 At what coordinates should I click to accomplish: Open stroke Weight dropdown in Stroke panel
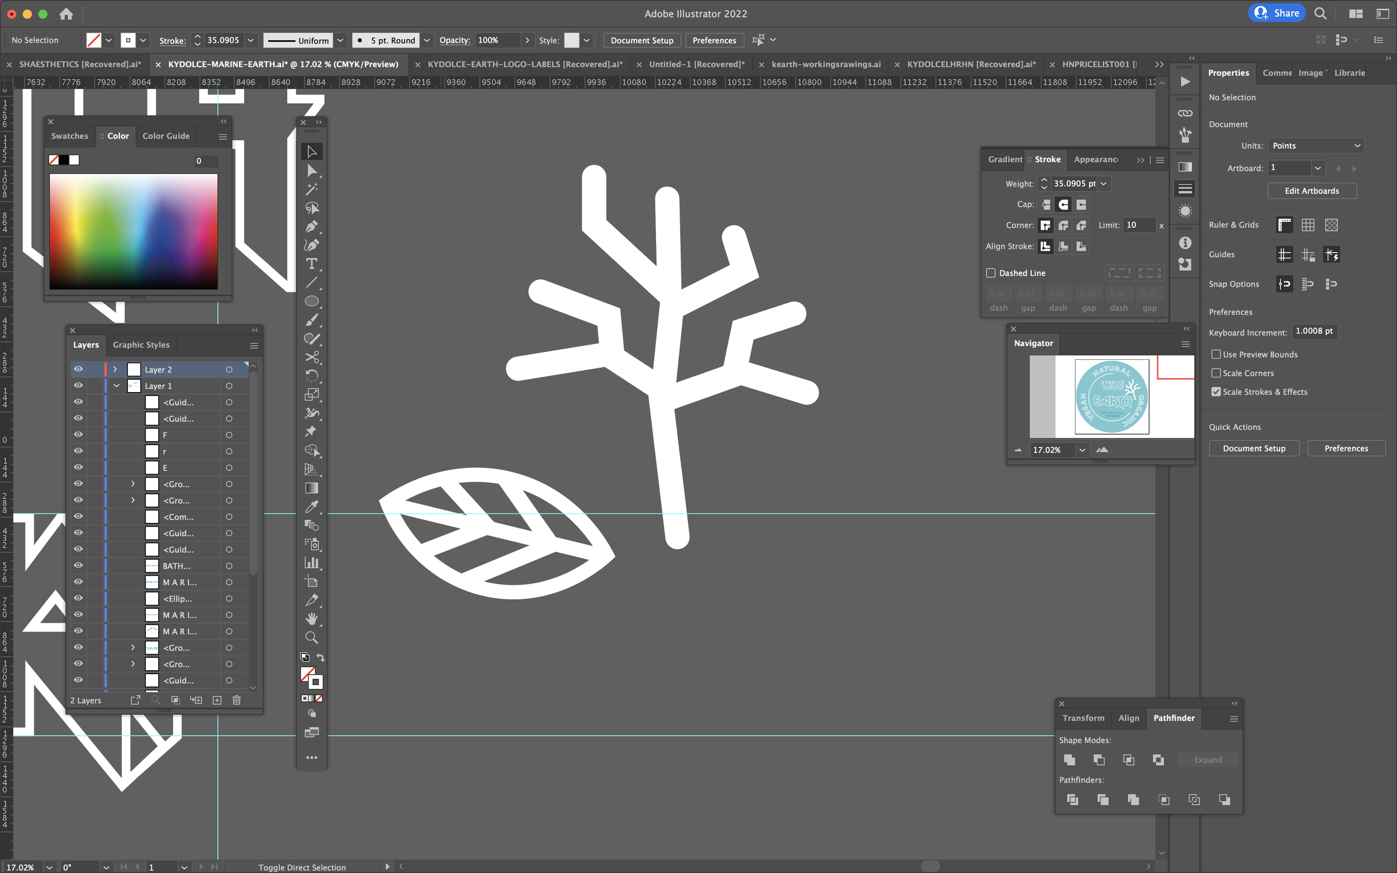pyautogui.click(x=1103, y=184)
